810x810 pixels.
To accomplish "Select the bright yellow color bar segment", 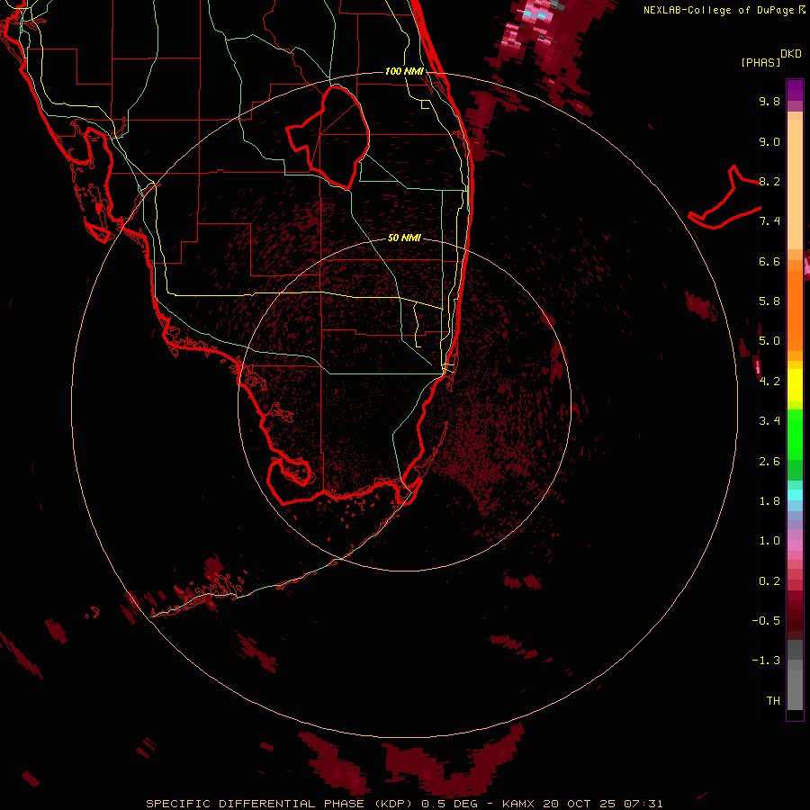I will [795, 385].
